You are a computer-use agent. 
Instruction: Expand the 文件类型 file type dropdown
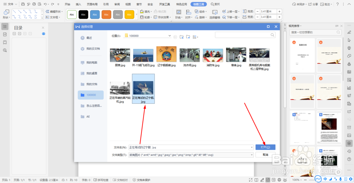[251, 155]
